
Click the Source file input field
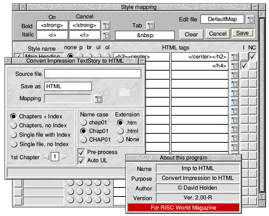[x=93, y=74]
